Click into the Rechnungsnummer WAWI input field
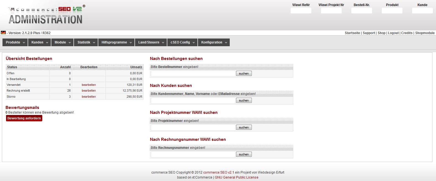 (x=193, y=154)
